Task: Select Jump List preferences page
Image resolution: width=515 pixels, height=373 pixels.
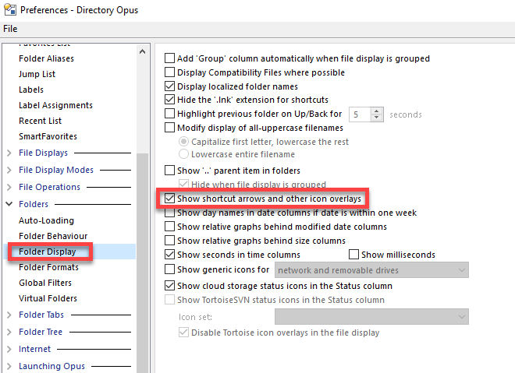Action: click(x=37, y=74)
